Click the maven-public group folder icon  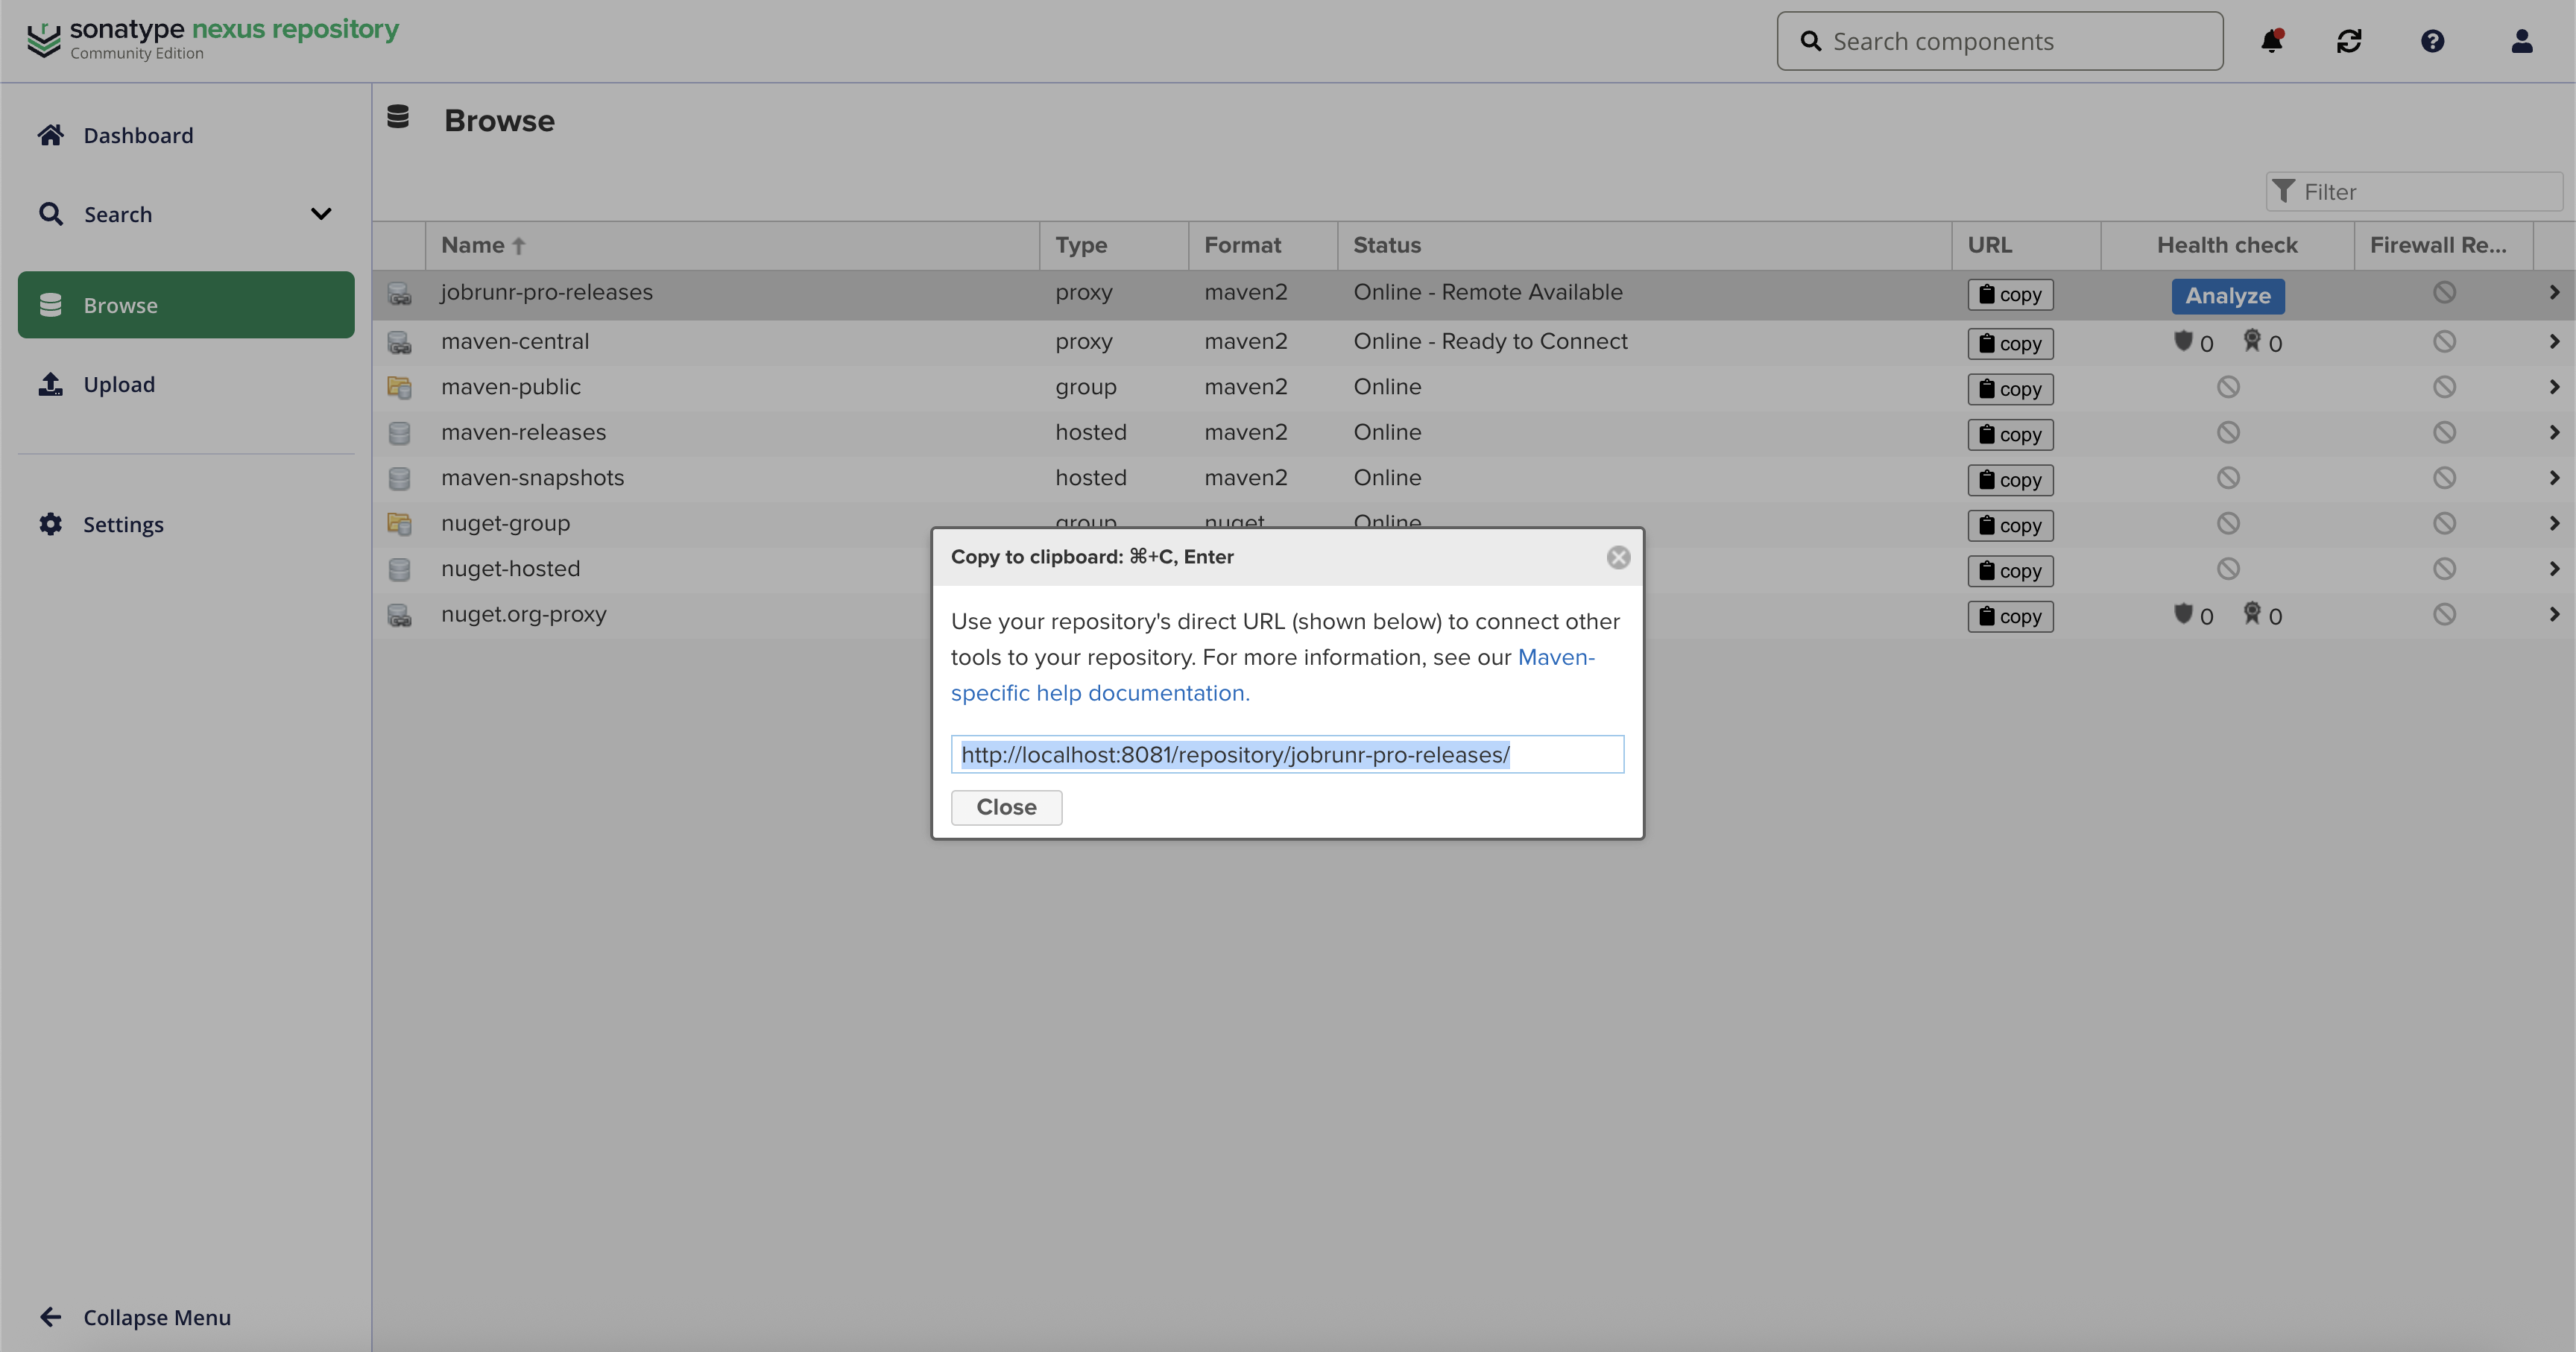point(399,387)
